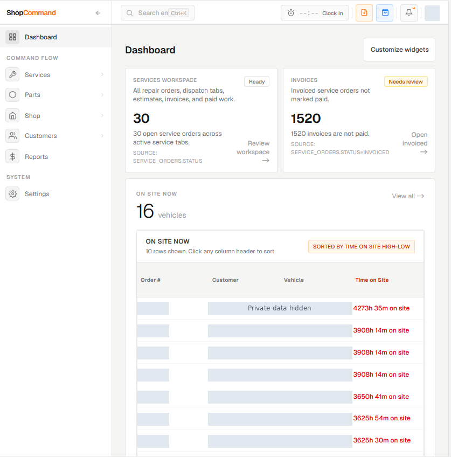The image size is (451, 457).
Task: Click Sorted by time on site badge
Action: 361,247
